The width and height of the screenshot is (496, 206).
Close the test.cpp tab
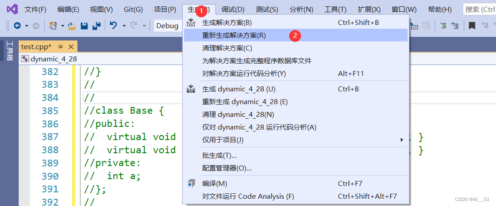click(71, 47)
